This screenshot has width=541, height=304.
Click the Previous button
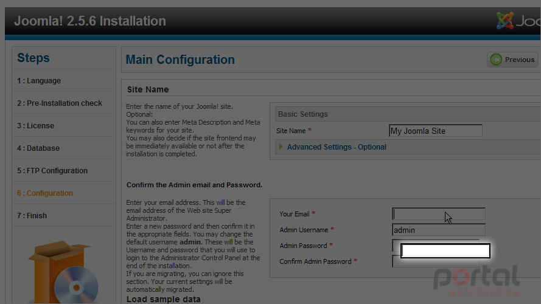(x=512, y=60)
